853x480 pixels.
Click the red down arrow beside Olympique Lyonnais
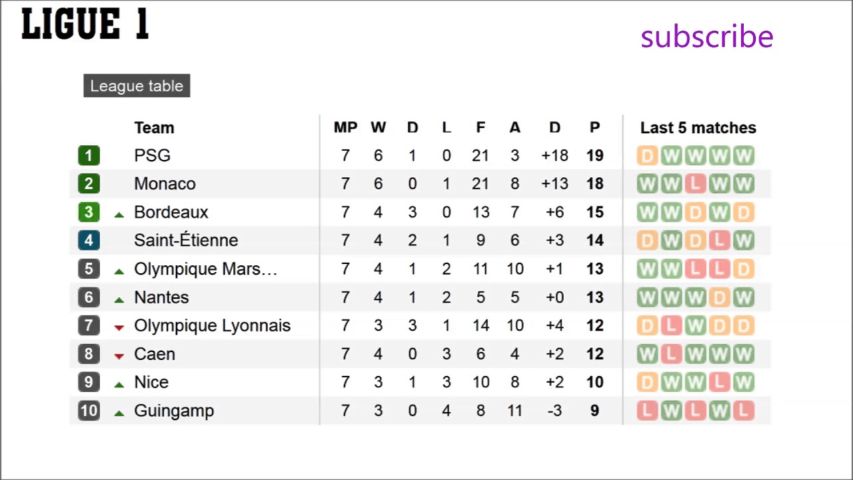click(x=119, y=328)
